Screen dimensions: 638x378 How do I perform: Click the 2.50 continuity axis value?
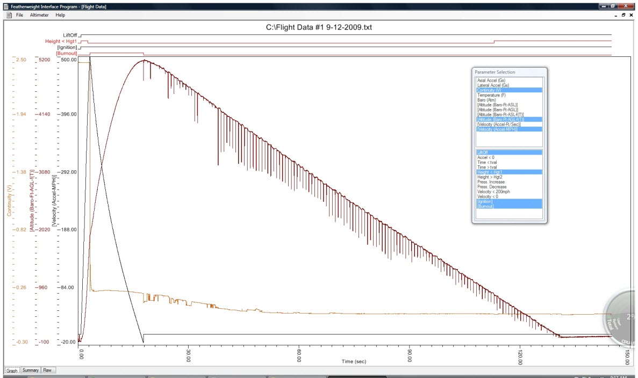tap(21, 60)
